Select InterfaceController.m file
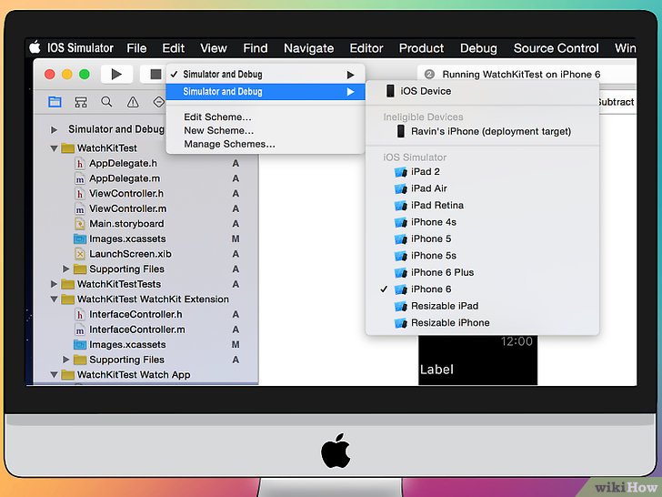 pyautogui.click(x=136, y=330)
